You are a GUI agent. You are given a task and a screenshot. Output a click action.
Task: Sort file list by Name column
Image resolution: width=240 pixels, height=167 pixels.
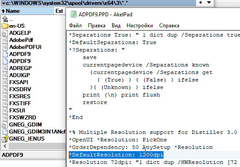pyautogui.click(x=28, y=11)
